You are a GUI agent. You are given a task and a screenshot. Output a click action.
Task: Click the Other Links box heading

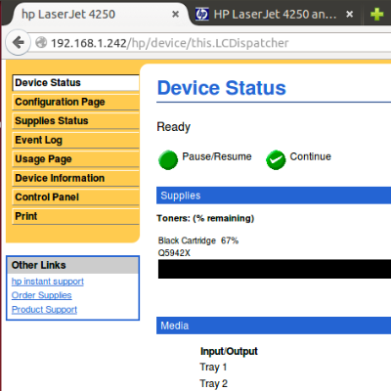click(72, 265)
